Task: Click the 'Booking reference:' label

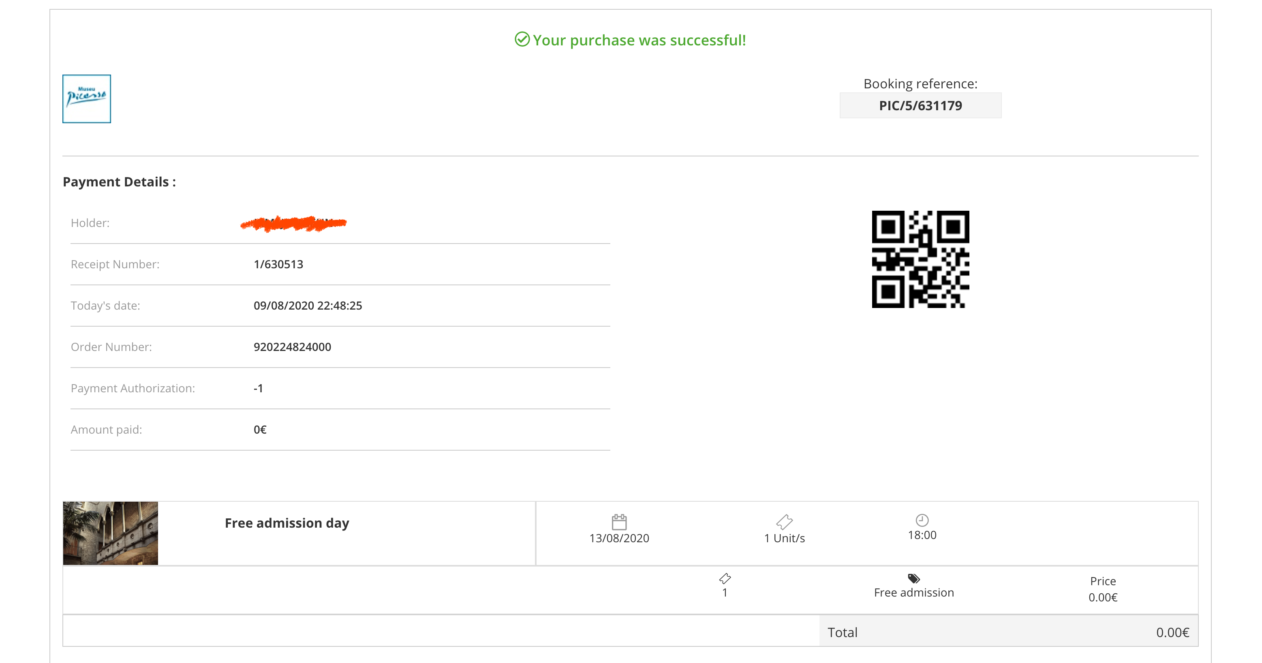Action: point(920,84)
